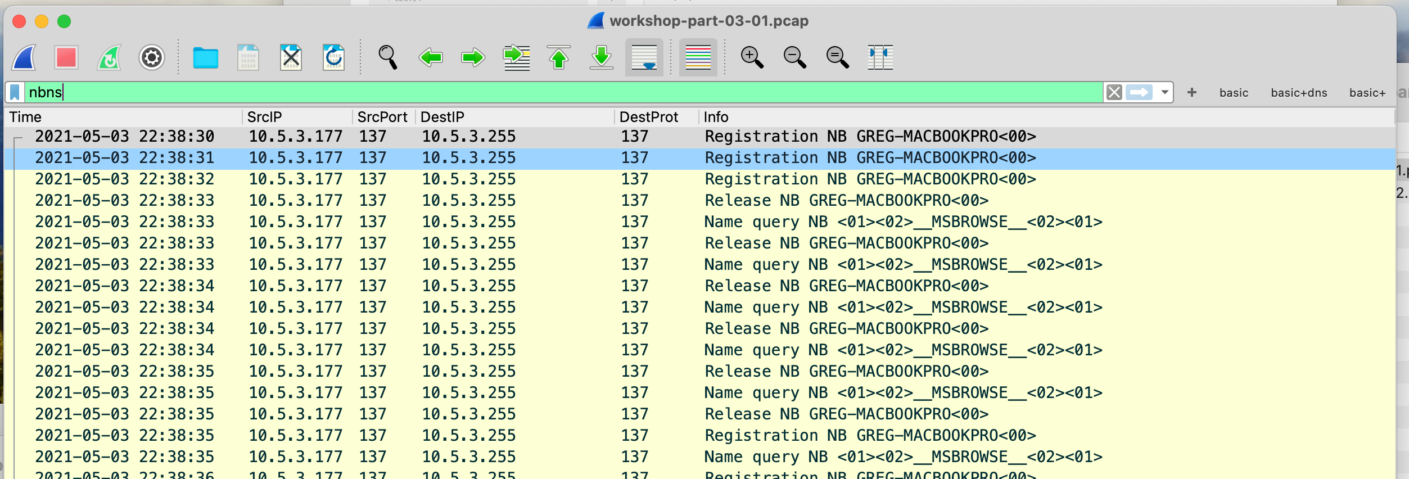This screenshot has height=479, width=1409.
Task: Restart the current capture
Action: tap(109, 57)
